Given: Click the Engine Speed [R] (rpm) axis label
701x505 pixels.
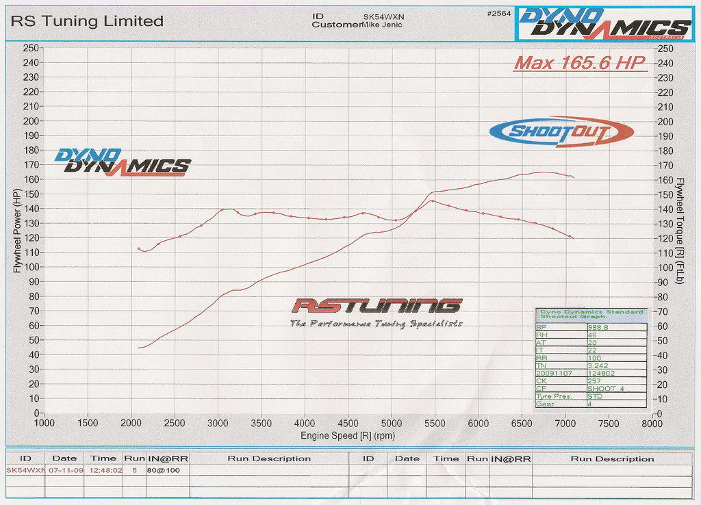Looking at the screenshot, I should [x=348, y=435].
